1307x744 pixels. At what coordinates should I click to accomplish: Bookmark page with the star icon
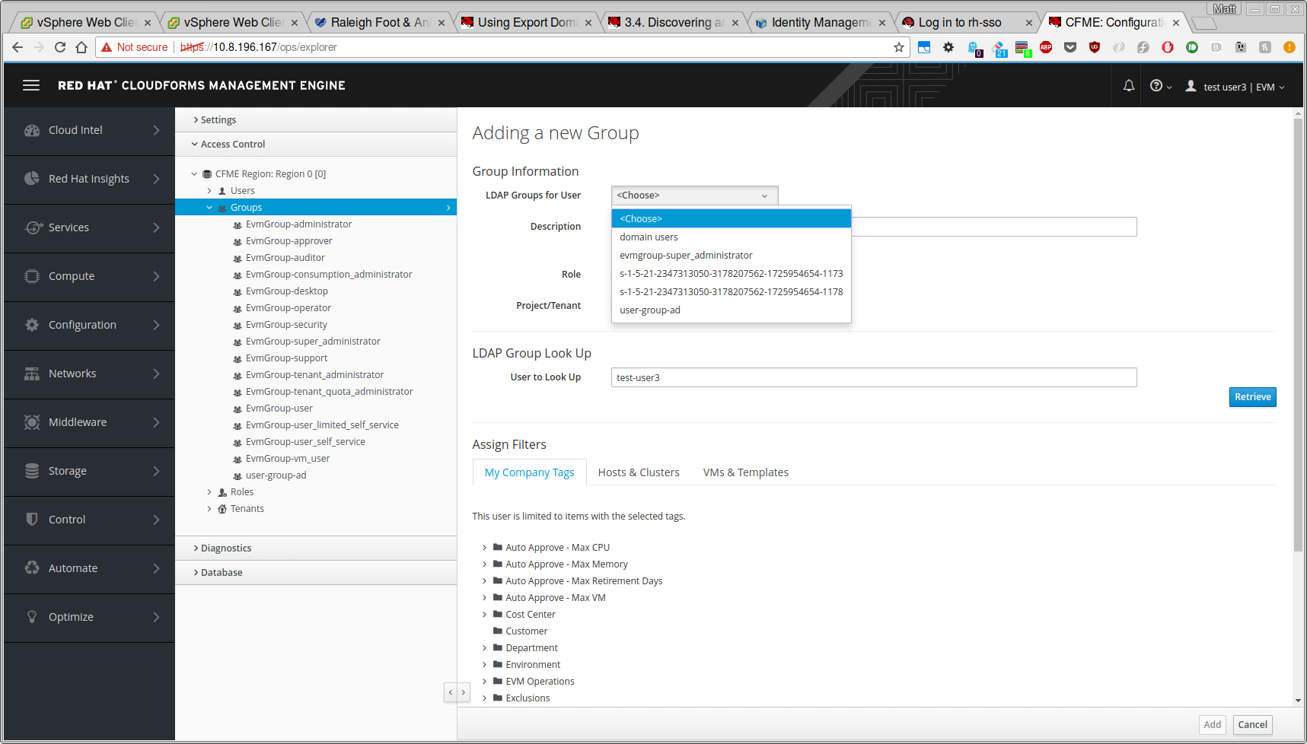tap(899, 47)
